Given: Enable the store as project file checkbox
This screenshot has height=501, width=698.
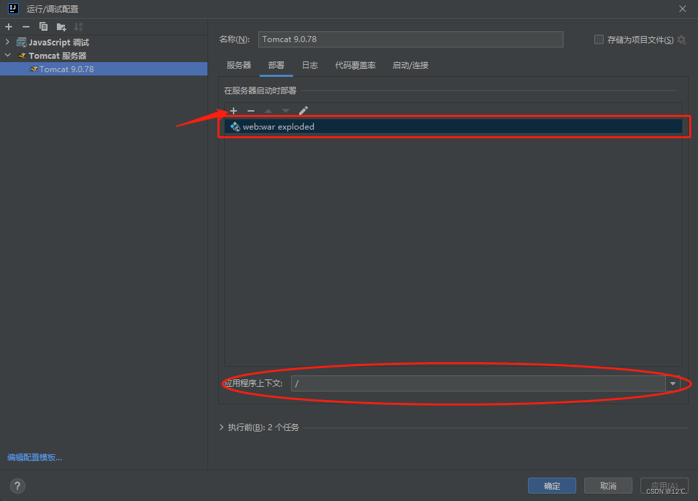Looking at the screenshot, I should tap(599, 39).
